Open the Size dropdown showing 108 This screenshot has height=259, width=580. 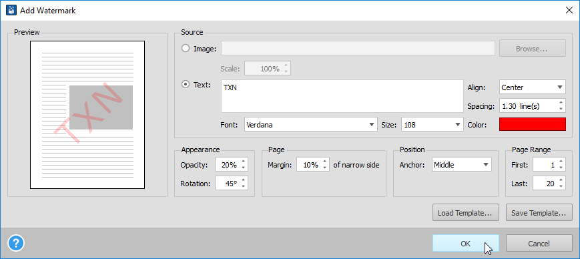point(432,125)
